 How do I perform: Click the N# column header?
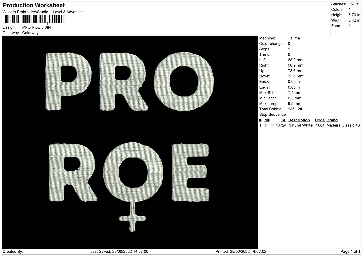(267, 120)
